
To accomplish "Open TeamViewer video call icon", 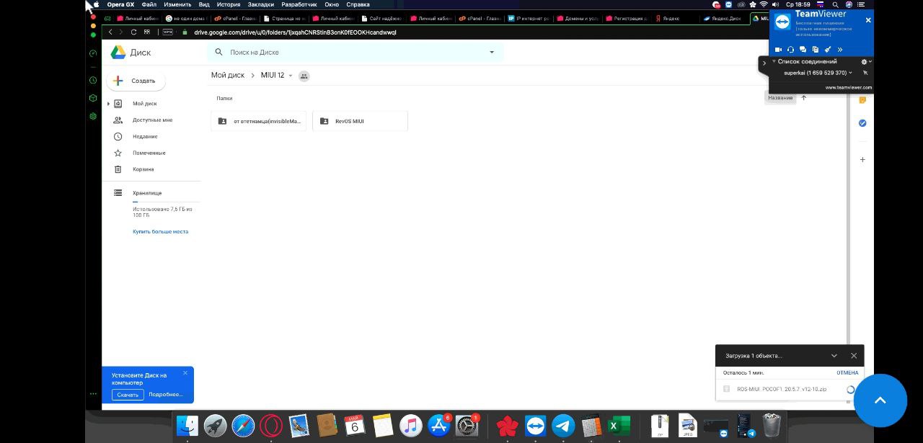I will coord(778,50).
